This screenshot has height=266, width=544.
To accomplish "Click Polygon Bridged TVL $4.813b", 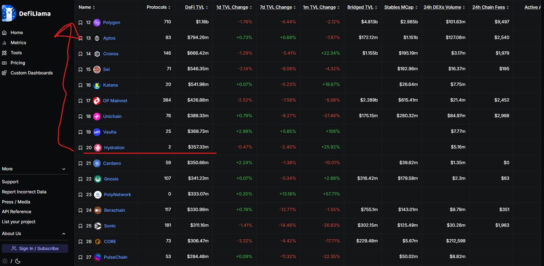I will pos(370,23).
